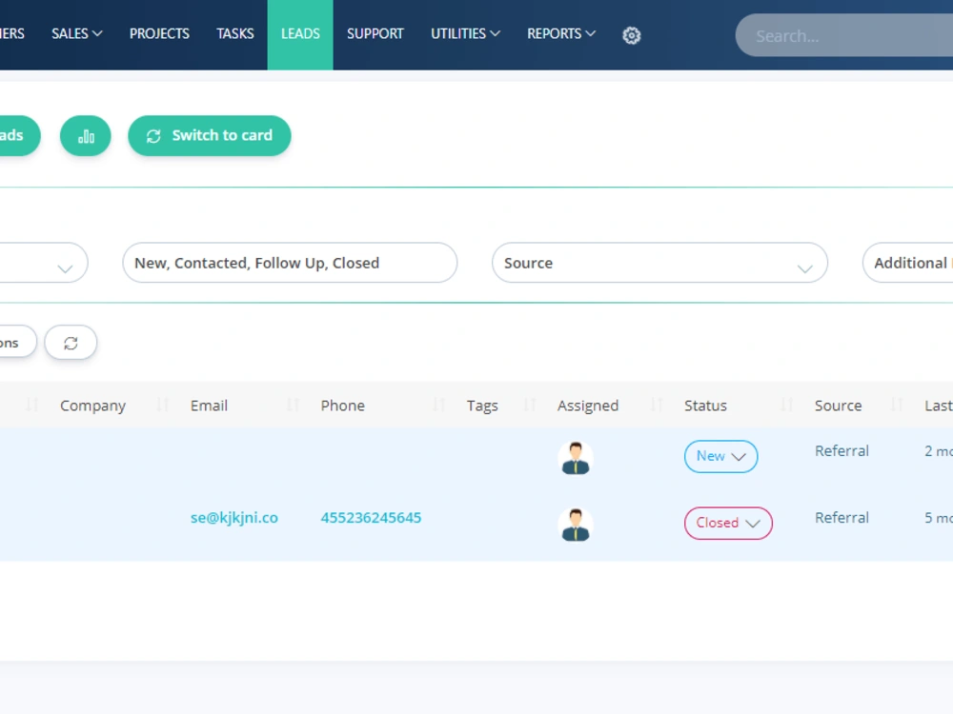Sort table by Company column arrows
This screenshot has height=714, width=953.
pos(162,405)
